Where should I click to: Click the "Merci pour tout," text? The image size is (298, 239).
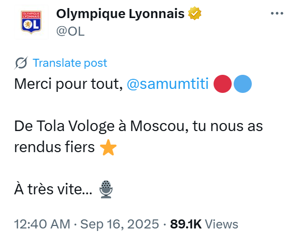click(69, 84)
